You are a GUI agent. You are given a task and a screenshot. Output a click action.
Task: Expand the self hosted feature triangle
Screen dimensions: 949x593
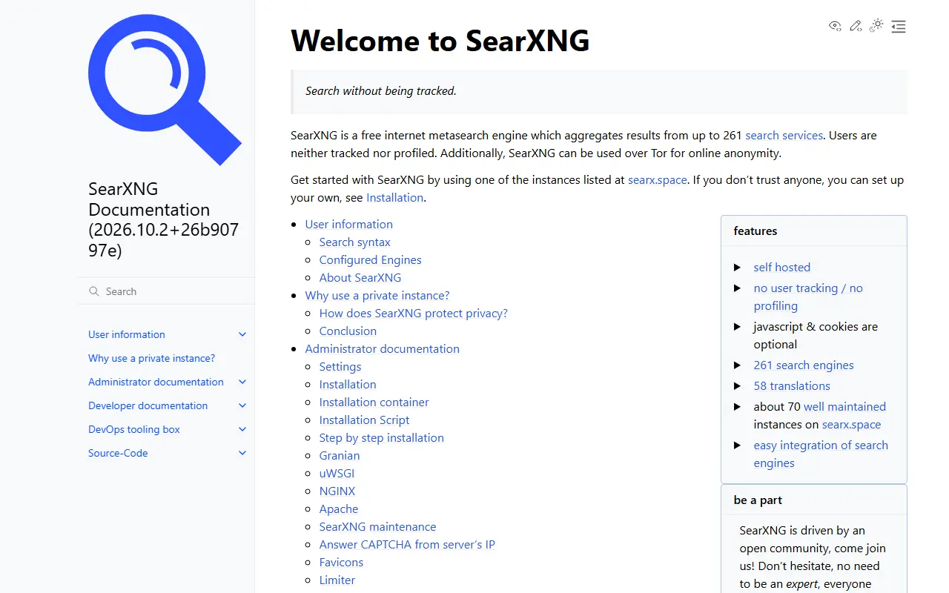point(738,268)
